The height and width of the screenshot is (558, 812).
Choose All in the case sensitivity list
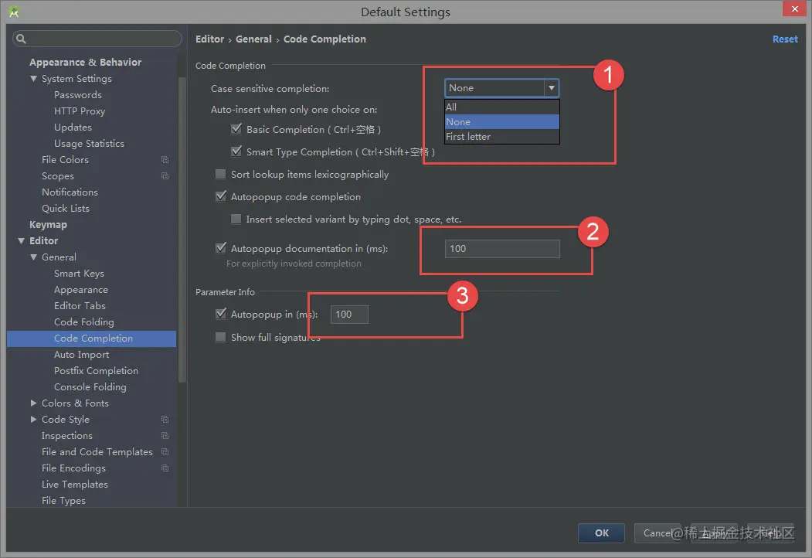502,107
